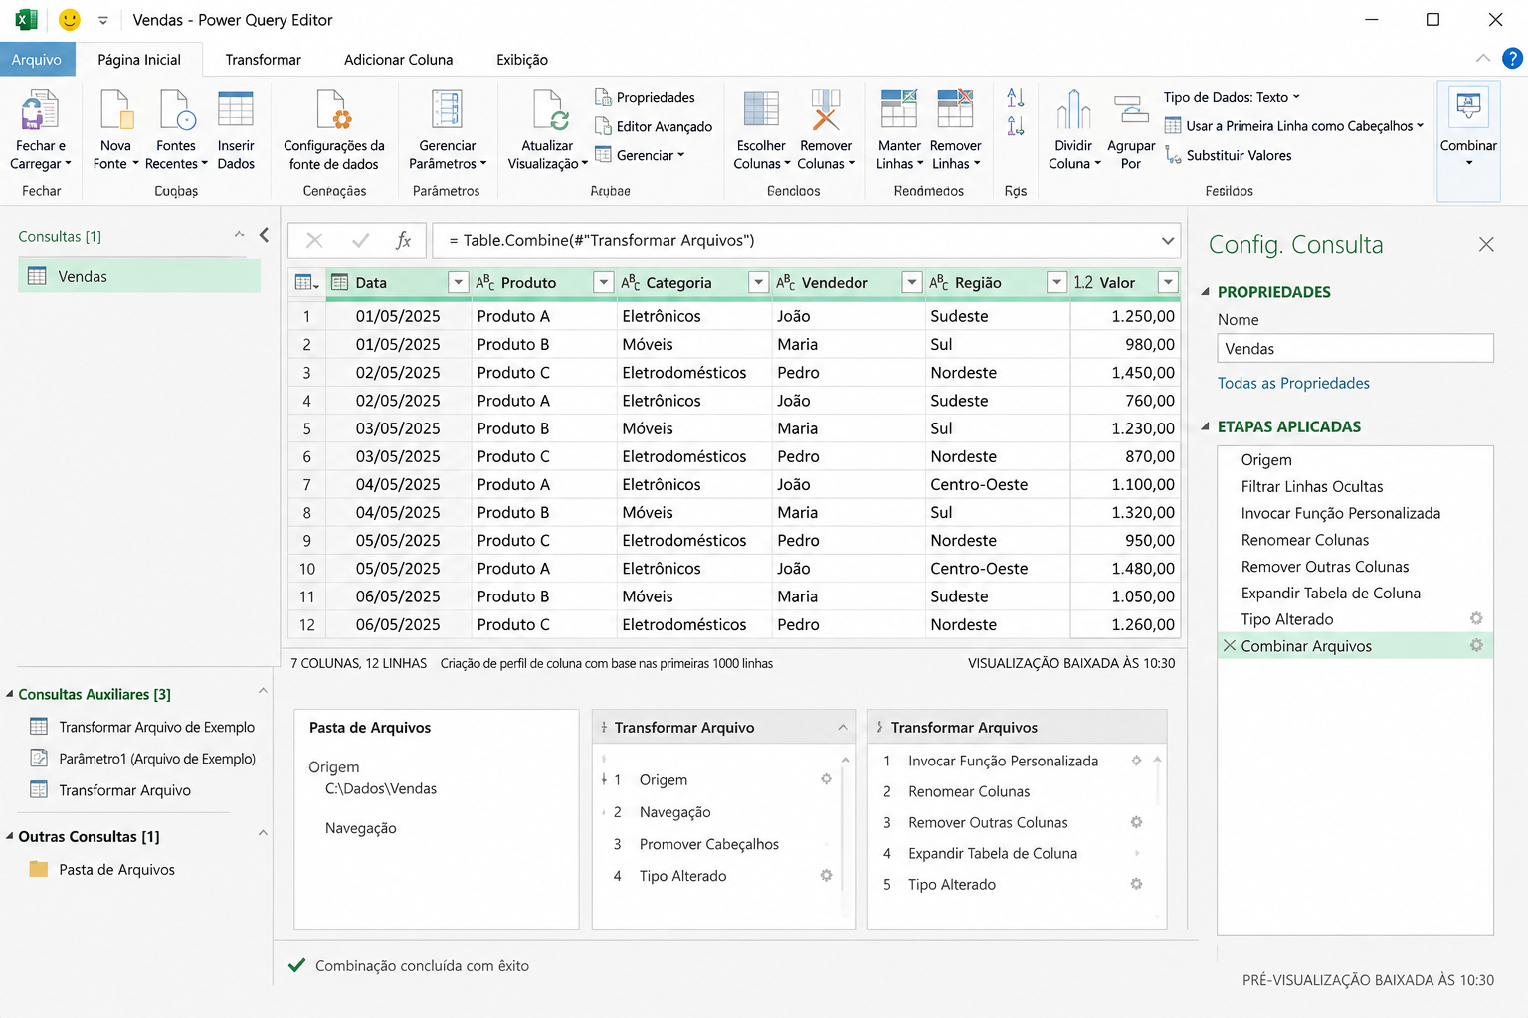Click the Propriedades button in the ribbon
The height and width of the screenshot is (1018, 1528).
pyautogui.click(x=645, y=97)
